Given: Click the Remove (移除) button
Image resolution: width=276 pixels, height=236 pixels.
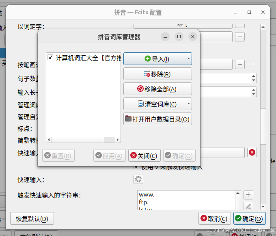Looking at the screenshot, I should [x=157, y=74].
